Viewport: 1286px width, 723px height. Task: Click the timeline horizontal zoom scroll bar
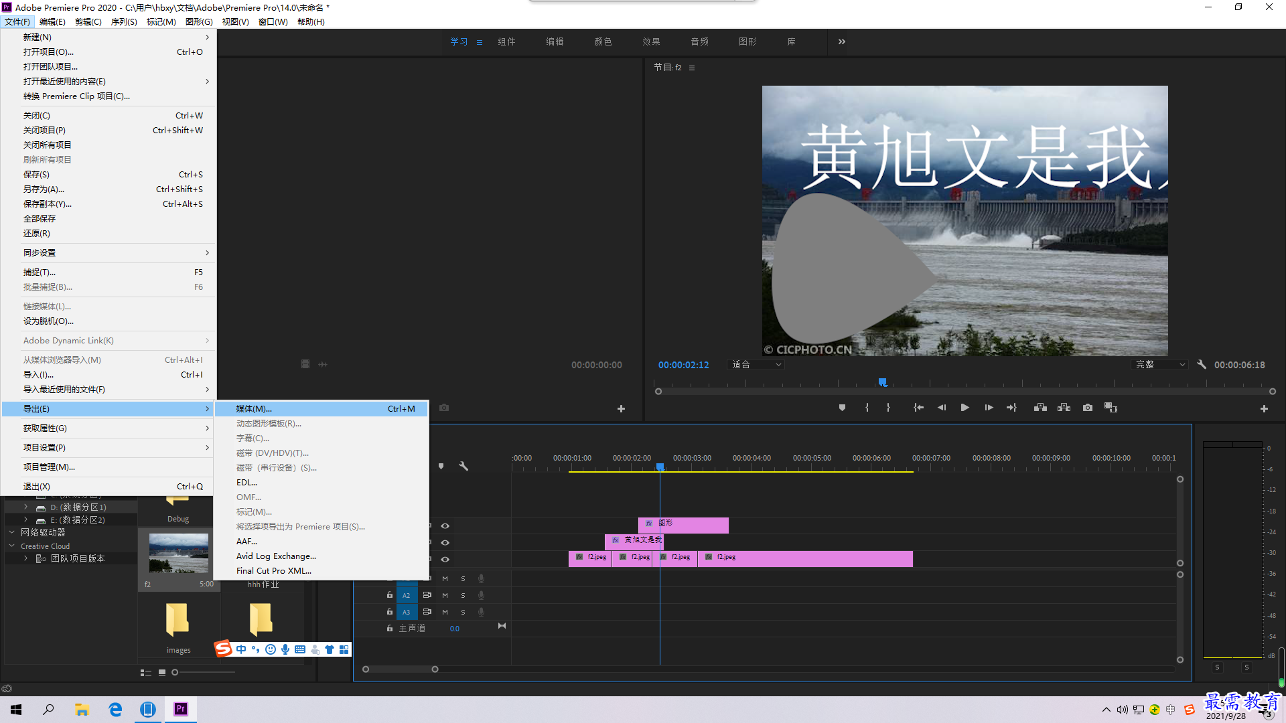click(x=401, y=669)
